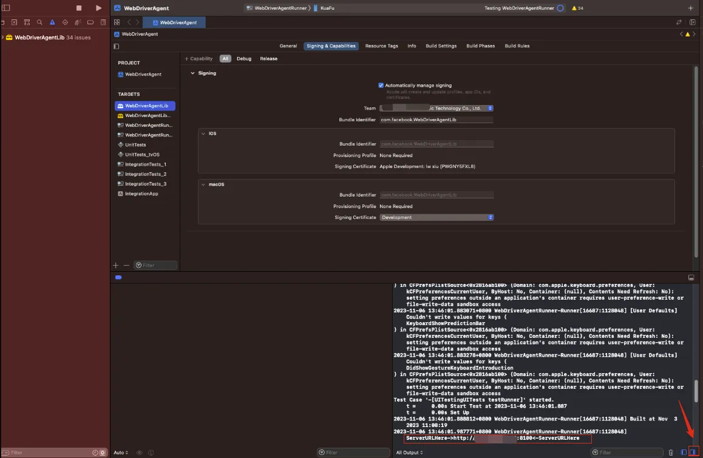Collapse the Signing section

click(193, 73)
